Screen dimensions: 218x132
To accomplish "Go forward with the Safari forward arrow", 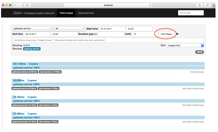I will (20, 5).
